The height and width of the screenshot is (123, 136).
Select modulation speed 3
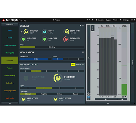pyautogui.click(x=78, y=59)
